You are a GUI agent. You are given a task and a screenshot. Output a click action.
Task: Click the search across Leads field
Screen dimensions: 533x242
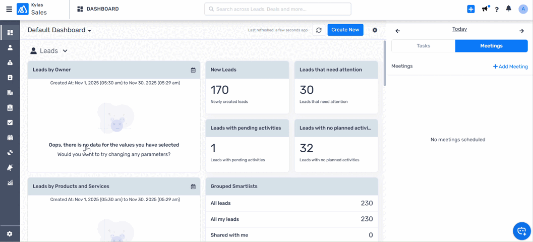[x=278, y=9]
